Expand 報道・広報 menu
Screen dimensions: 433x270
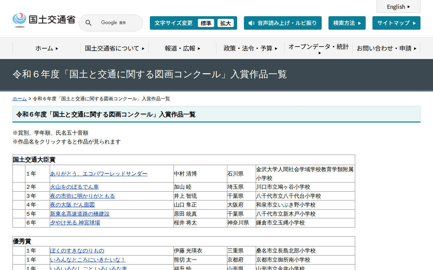(182, 48)
